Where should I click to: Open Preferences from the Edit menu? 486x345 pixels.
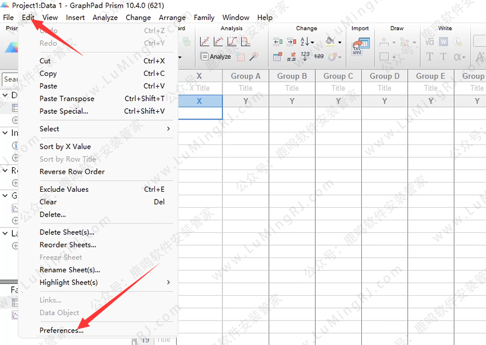click(x=61, y=330)
